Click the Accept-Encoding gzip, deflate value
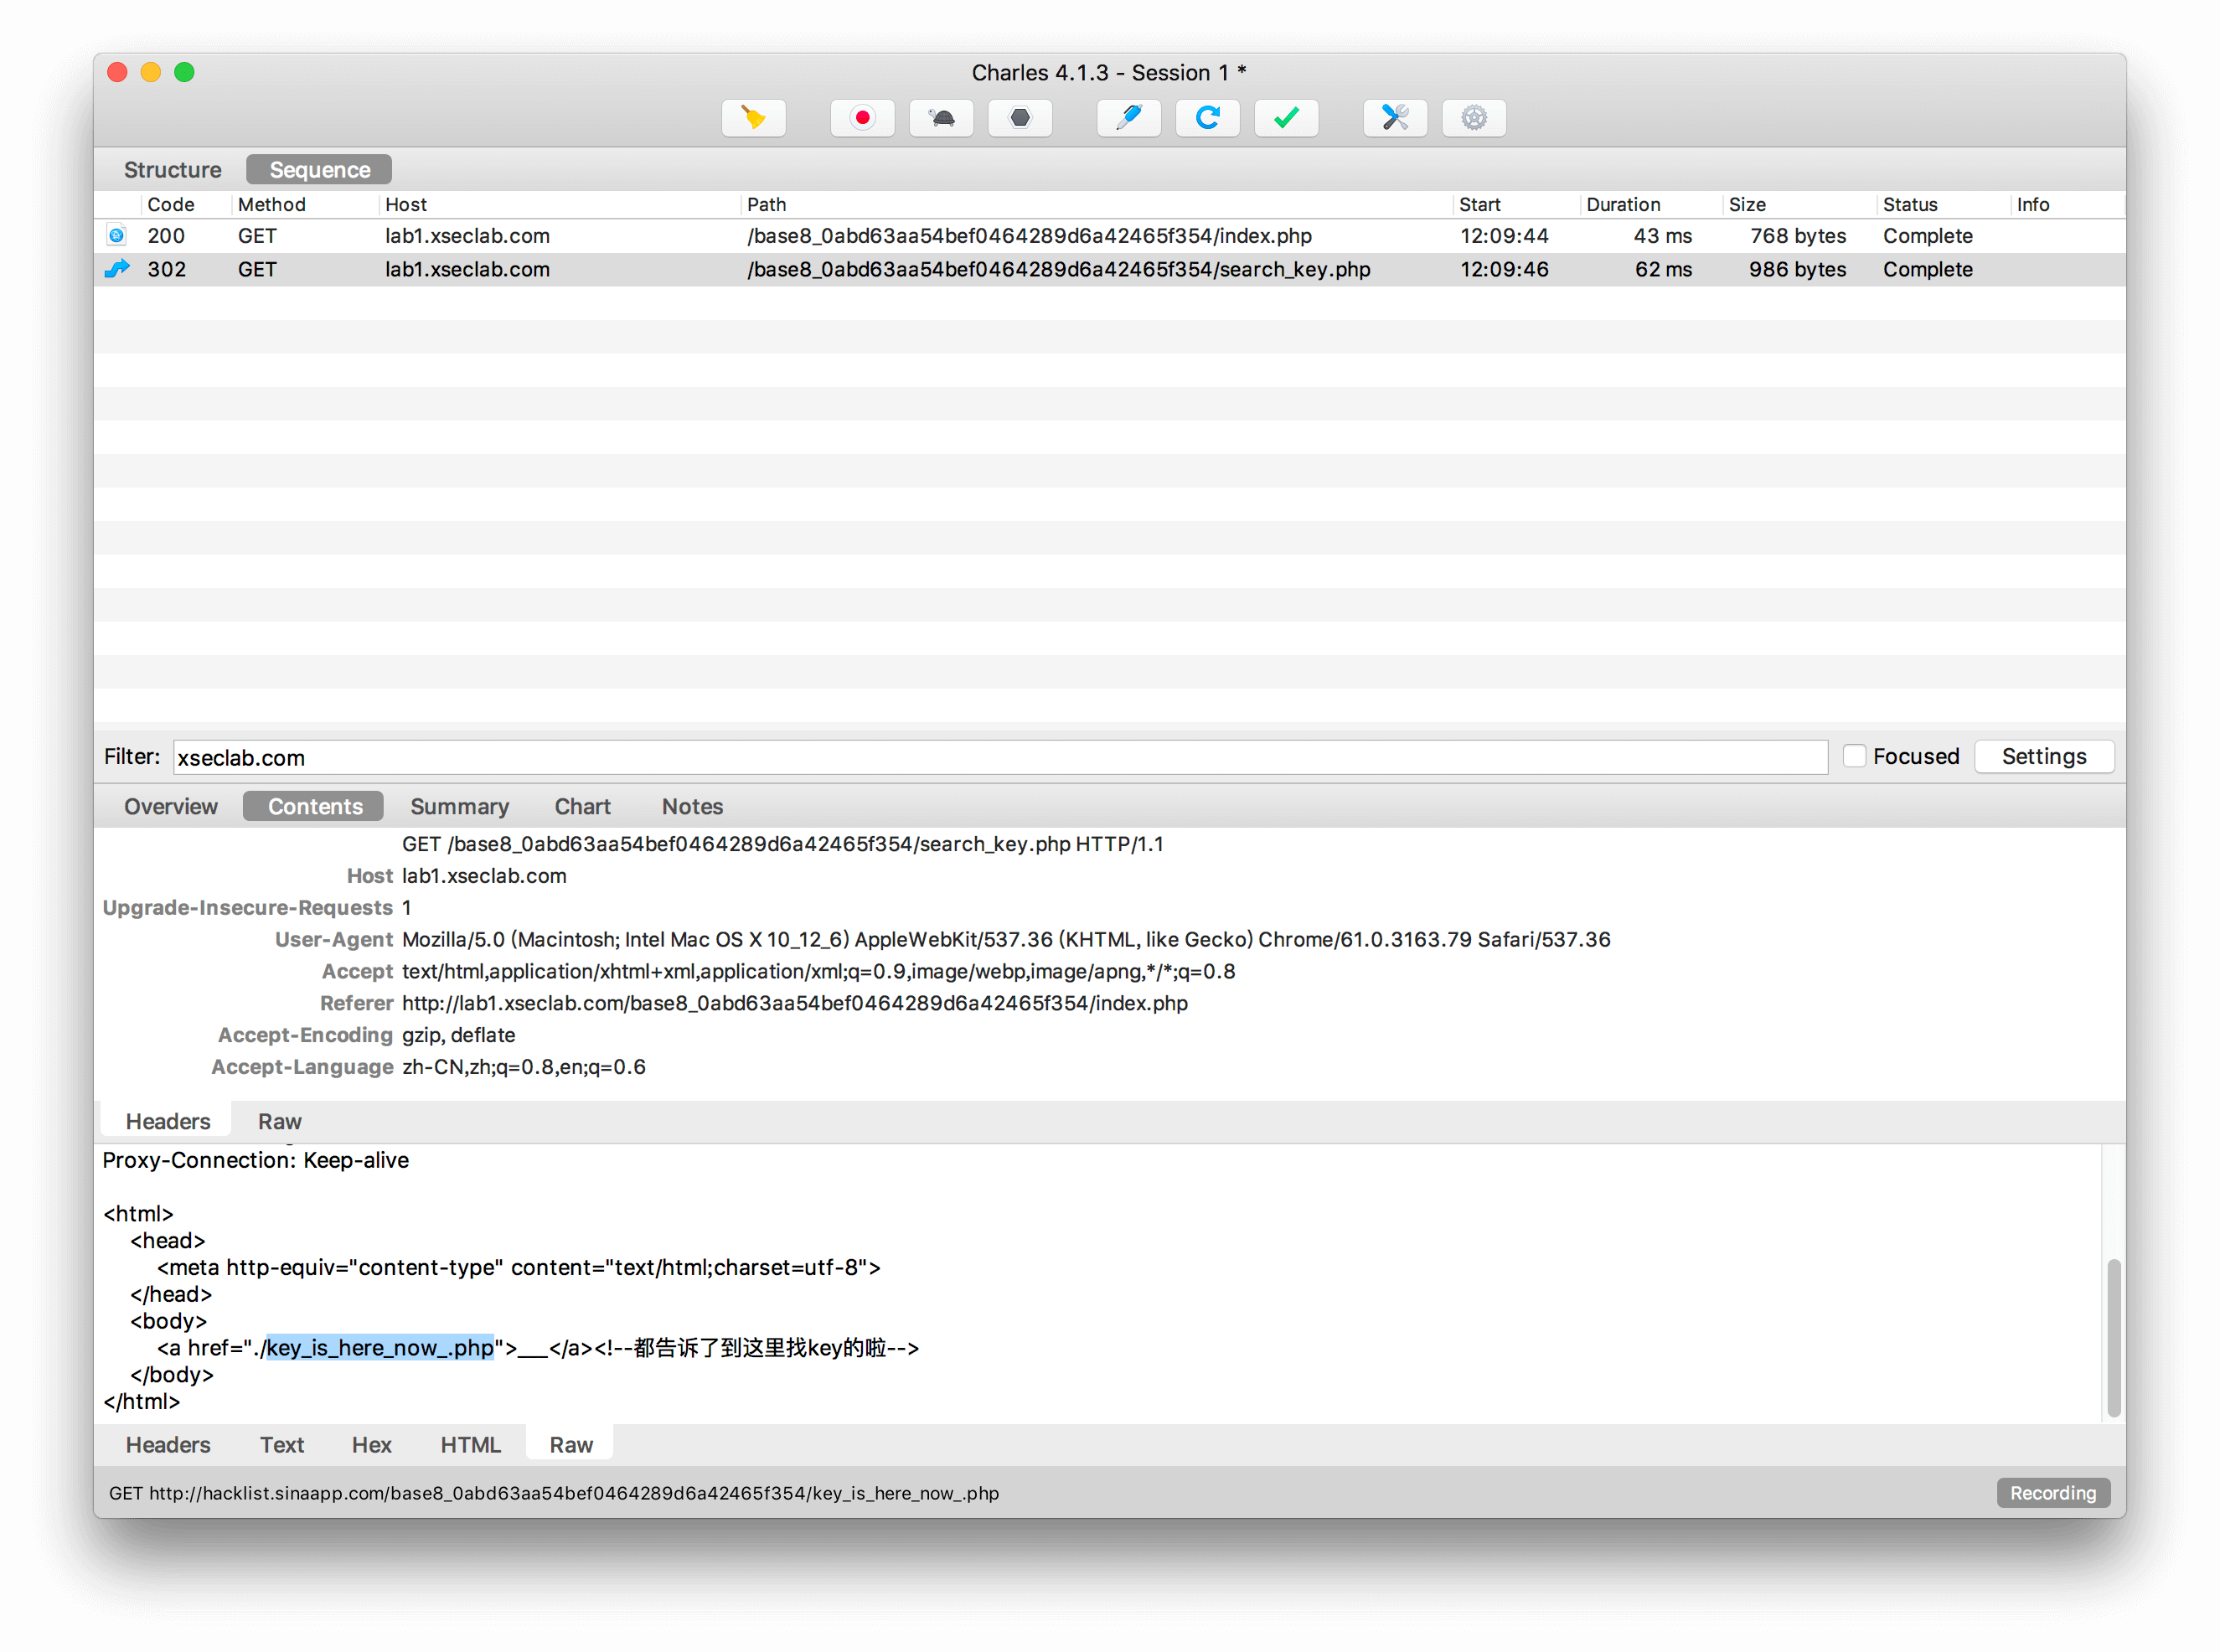The width and height of the screenshot is (2220, 1652). point(459,1036)
